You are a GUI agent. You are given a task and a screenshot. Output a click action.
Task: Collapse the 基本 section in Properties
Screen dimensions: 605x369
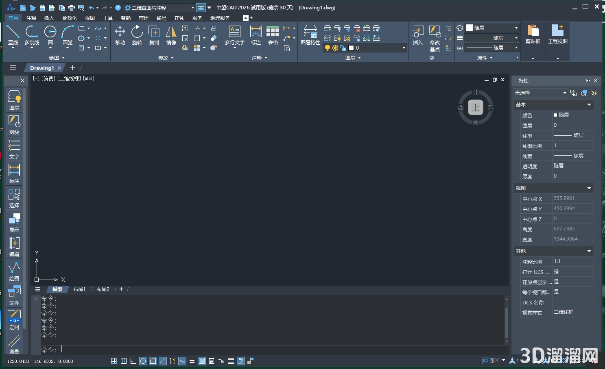tap(589, 105)
